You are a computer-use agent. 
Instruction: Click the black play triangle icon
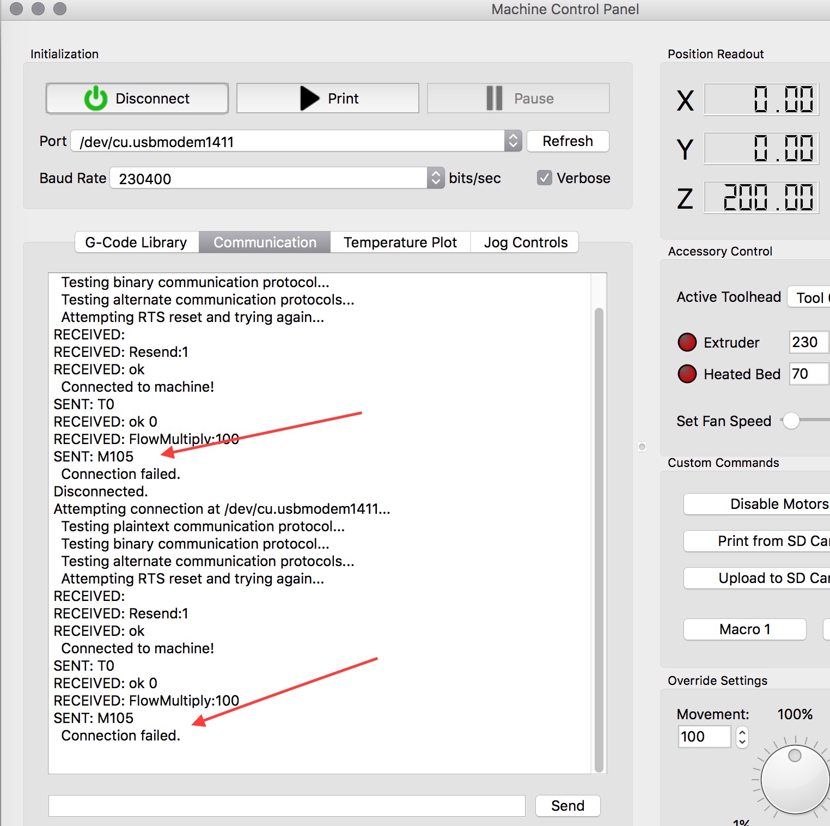click(x=309, y=98)
